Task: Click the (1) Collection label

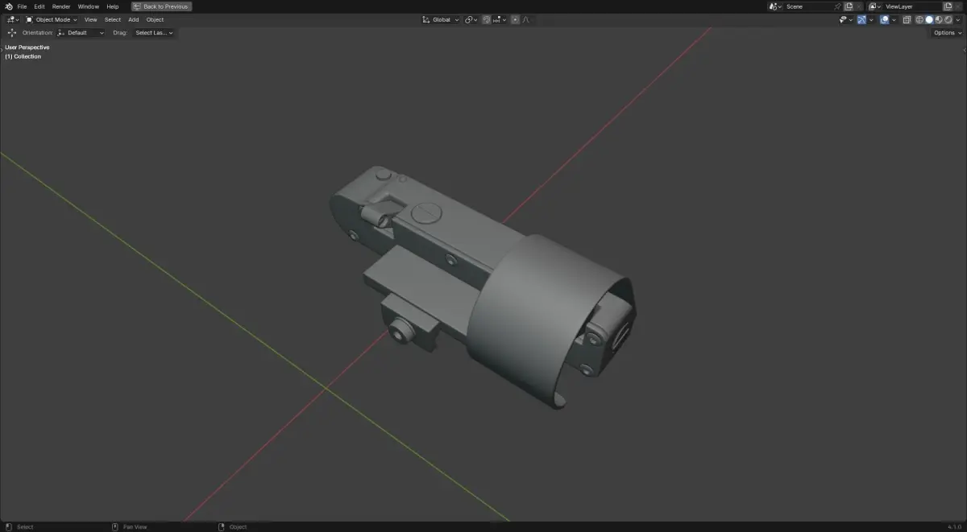Action: pyautogui.click(x=23, y=56)
